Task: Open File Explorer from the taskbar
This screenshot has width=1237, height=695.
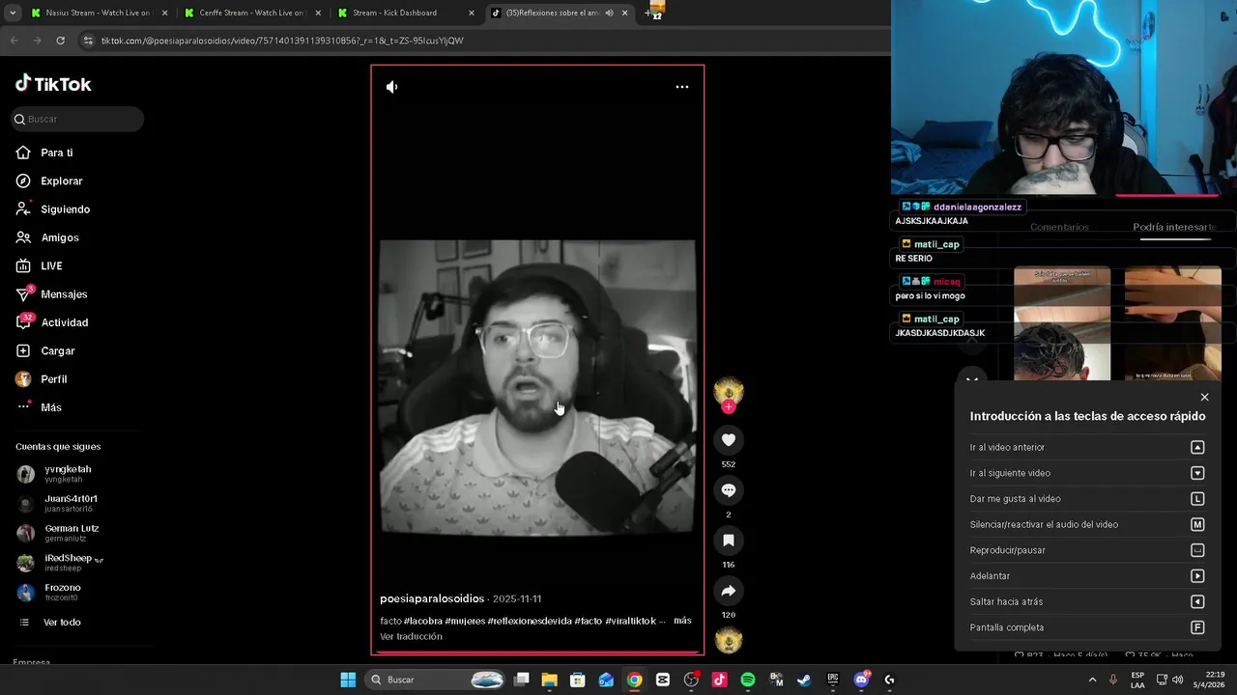Action: 549,680
